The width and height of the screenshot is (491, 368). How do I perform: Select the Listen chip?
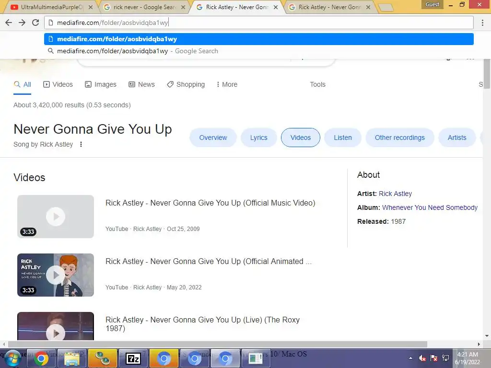(342, 138)
